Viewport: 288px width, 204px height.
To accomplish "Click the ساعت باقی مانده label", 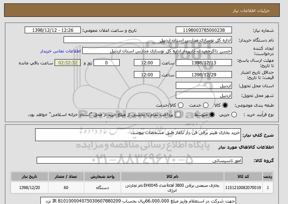I will [x=36, y=63].
